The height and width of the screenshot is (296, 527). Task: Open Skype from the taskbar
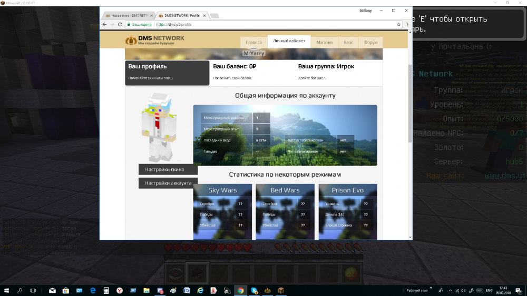pos(254,290)
